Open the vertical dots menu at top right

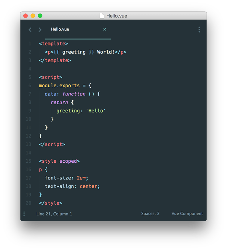tap(199, 30)
